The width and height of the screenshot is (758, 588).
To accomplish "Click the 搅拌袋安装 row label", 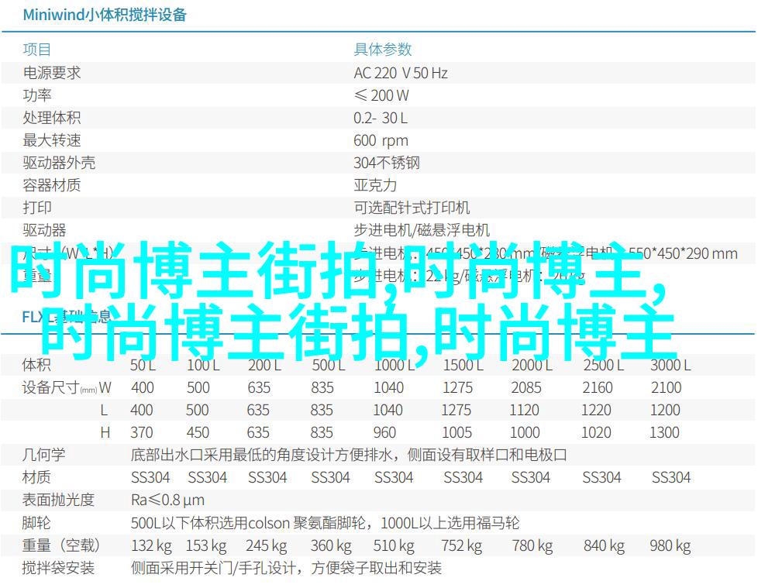I will (58, 568).
